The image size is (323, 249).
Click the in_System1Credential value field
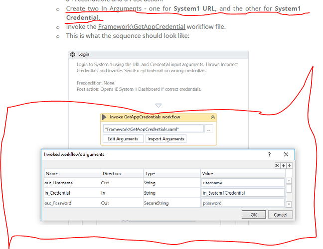(x=243, y=193)
